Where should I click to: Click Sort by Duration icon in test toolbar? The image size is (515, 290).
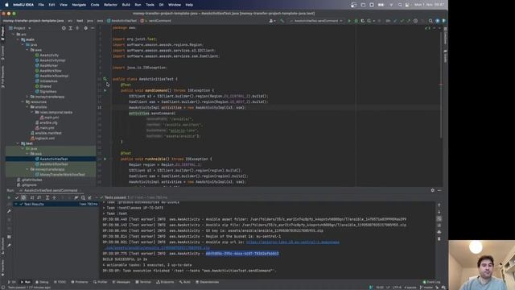coord(39,197)
